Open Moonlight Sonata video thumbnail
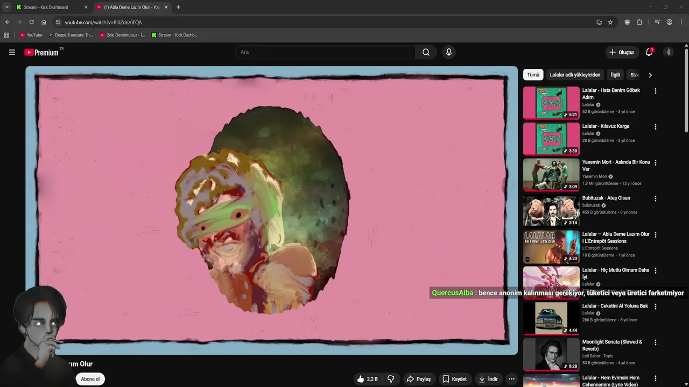The image size is (689, 387). (551, 354)
